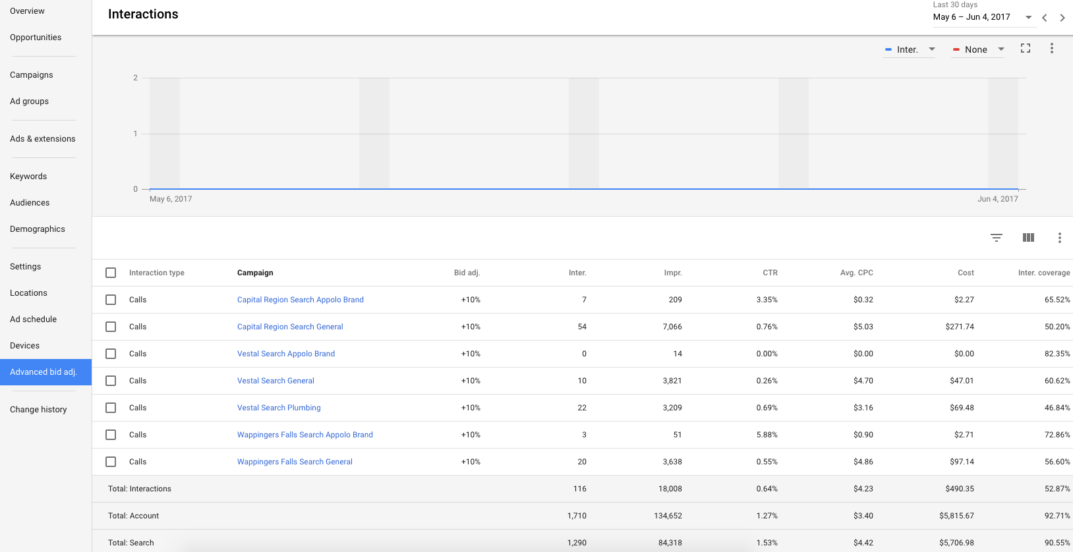Navigate to Change history page
Screen dimensions: 1073x552
(38, 410)
